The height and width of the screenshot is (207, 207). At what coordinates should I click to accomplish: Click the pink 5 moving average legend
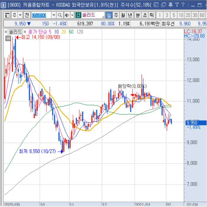pyautogui.click(x=50, y=32)
